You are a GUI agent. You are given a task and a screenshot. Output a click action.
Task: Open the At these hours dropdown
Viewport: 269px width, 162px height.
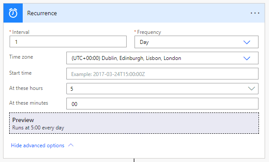(x=162, y=89)
